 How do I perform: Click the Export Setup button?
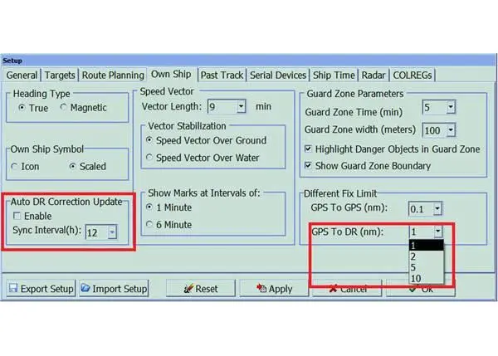point(41,288)
